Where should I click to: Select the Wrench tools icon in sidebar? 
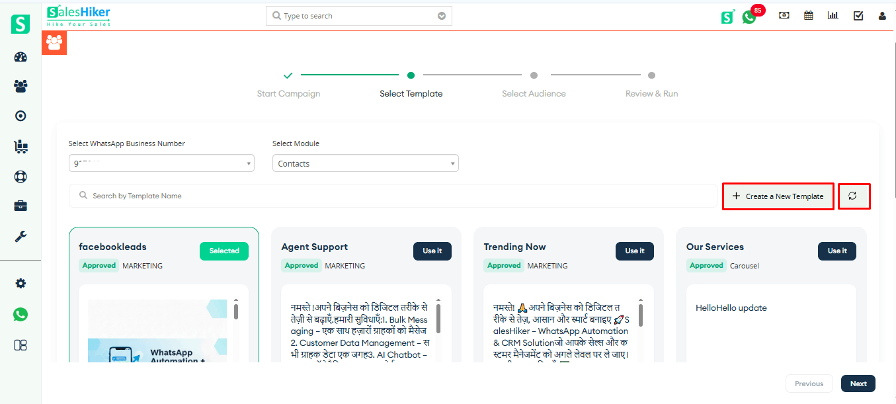click(x=20, y=235)
